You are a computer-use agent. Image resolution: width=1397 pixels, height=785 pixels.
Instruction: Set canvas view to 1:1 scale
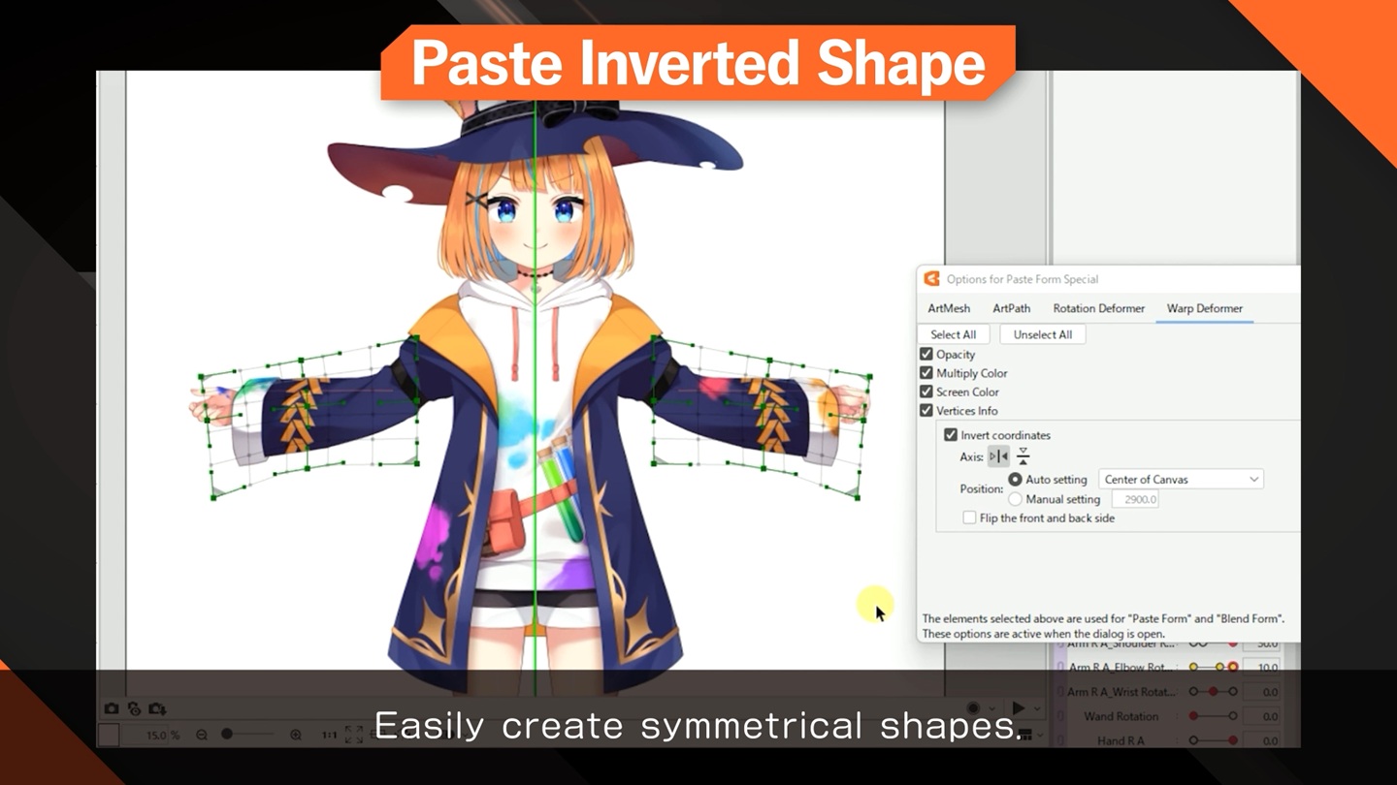[x=329, y=734]
